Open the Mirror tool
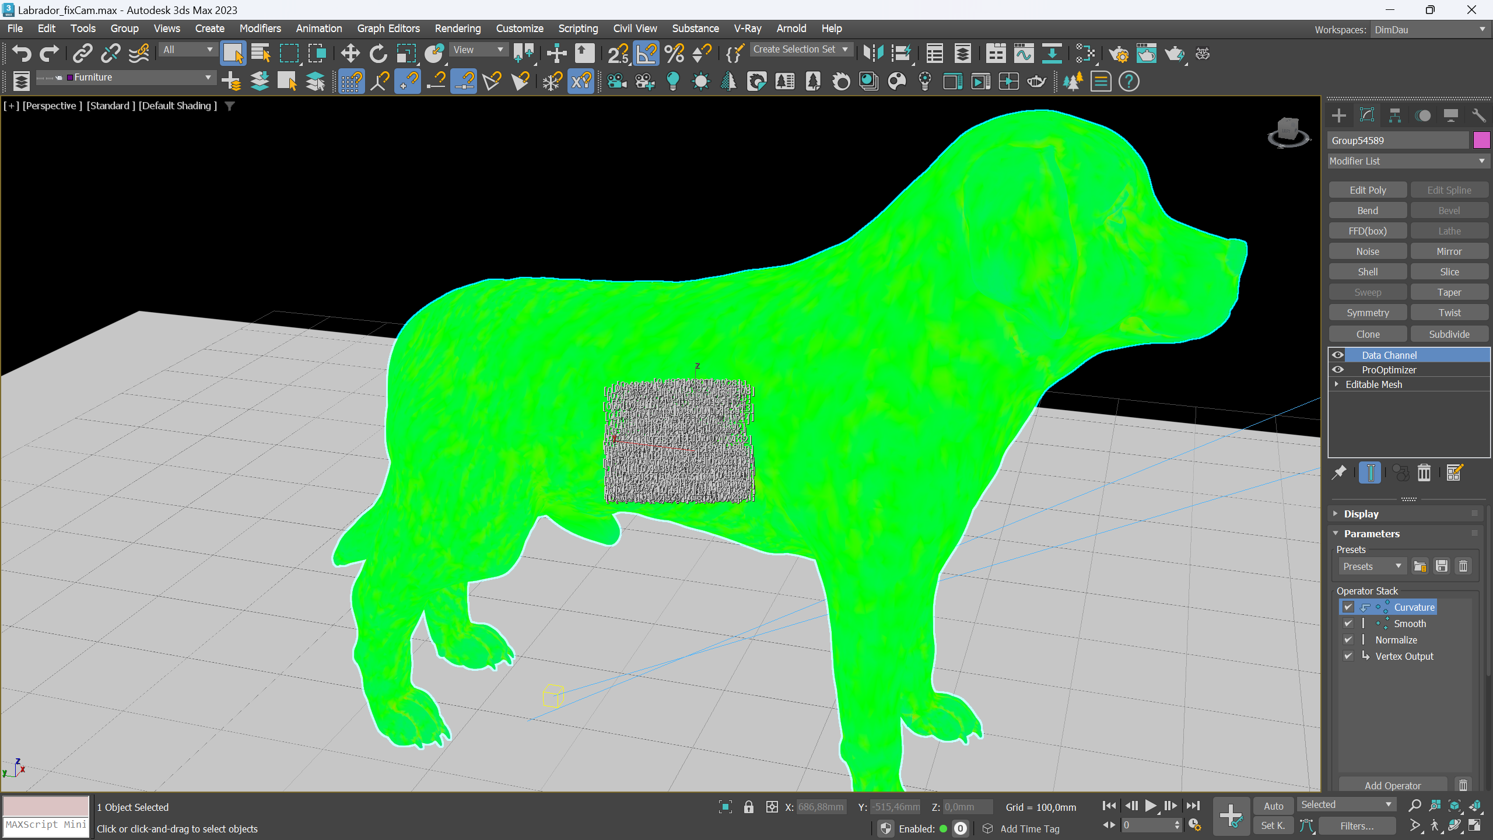The width and height of the screenshot is (1493, 840). 873,54
